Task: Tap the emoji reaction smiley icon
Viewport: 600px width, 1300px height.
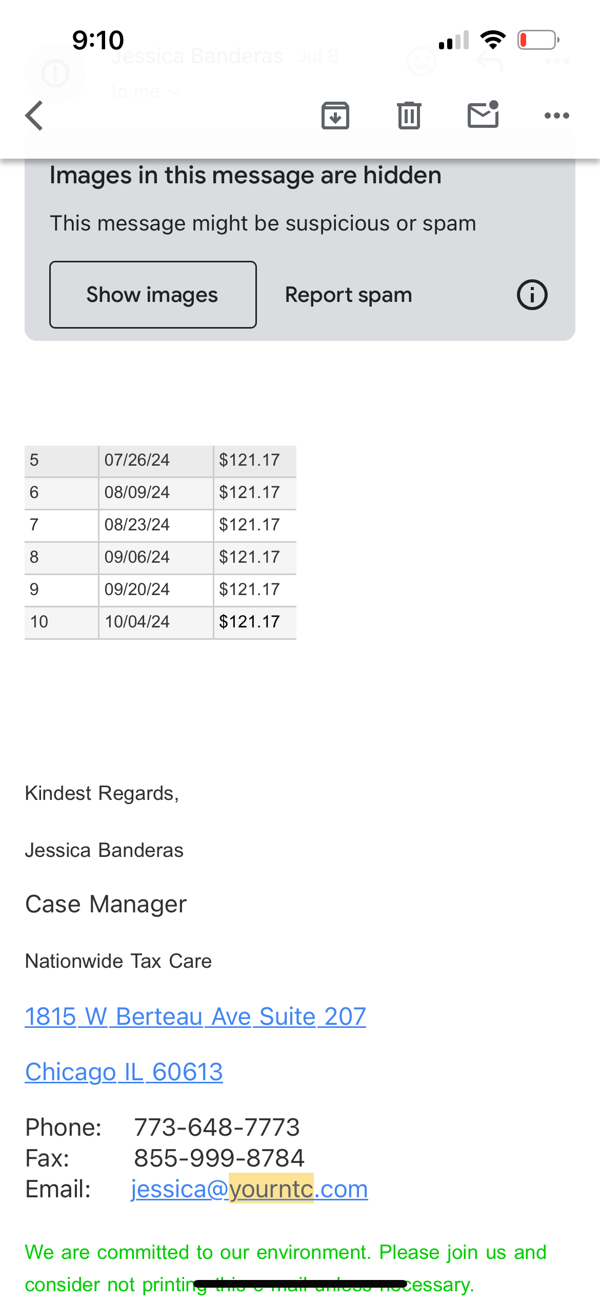Action: coord(422,62)
